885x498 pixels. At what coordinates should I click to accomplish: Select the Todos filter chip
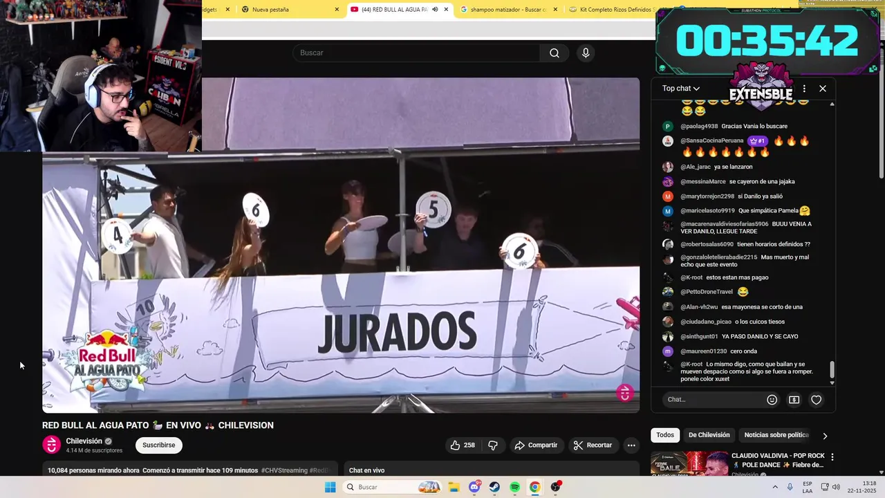[665, 435]
